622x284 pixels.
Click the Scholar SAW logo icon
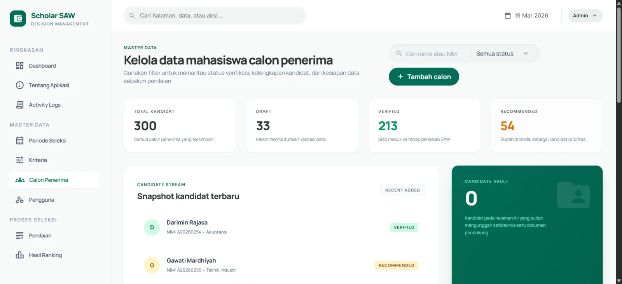18,19
